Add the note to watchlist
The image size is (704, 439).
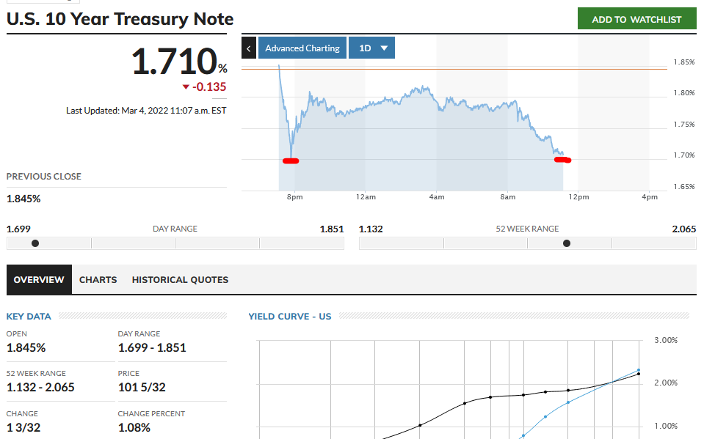[636, 19]
